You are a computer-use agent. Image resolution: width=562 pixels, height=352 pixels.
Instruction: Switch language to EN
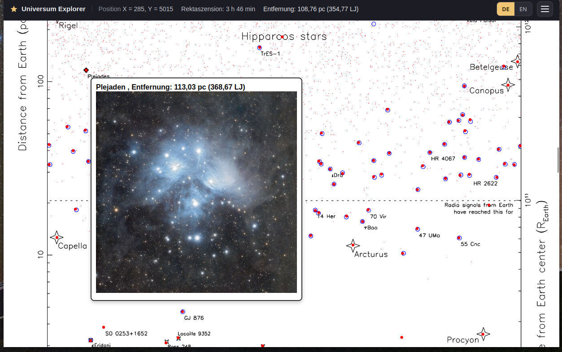point(523,9)
